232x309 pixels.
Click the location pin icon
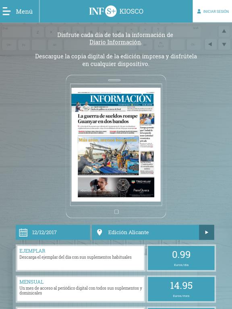pos(99,232)
